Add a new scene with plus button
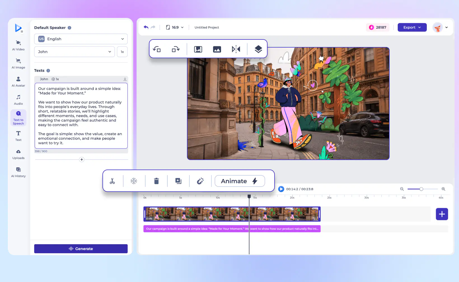 [442, 214]
